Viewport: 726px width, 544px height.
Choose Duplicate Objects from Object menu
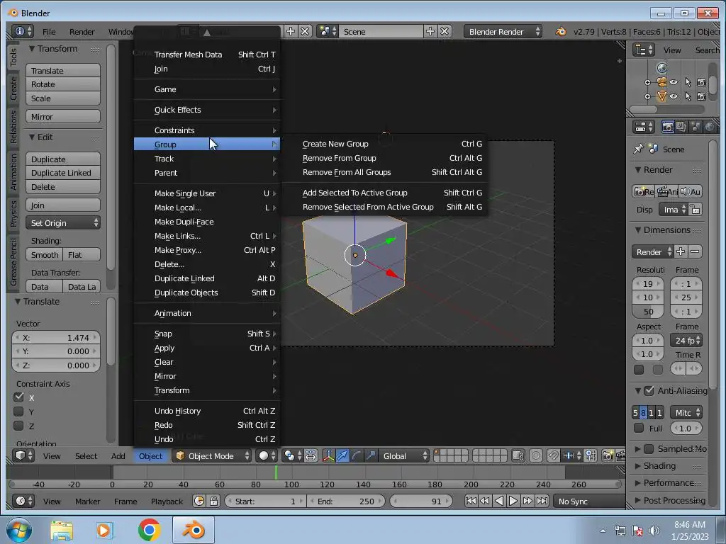pos(207,293)
